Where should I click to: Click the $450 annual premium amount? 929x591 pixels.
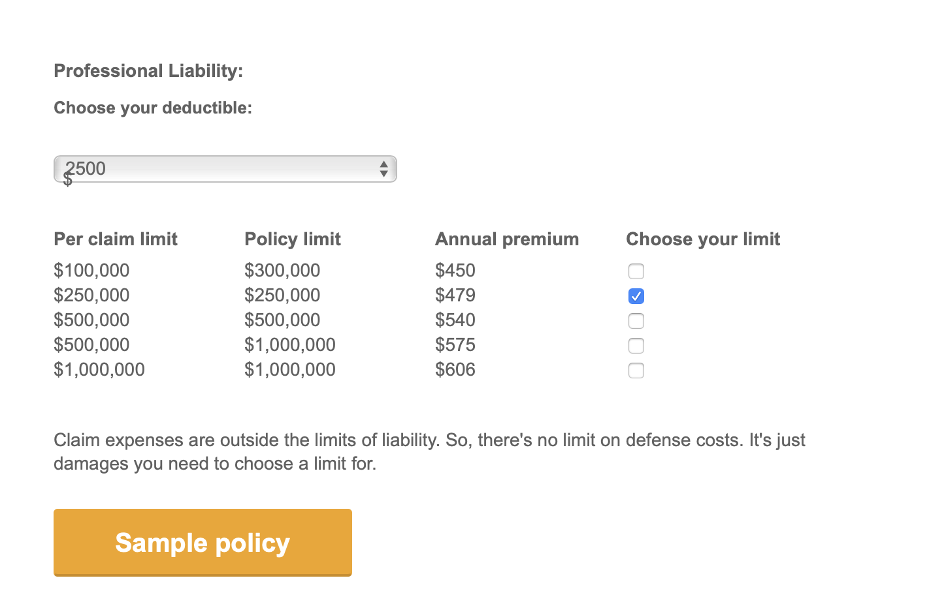(x=455, y=270)
